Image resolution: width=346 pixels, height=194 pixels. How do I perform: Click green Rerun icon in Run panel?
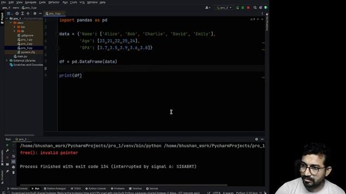[x=7, y=145]
